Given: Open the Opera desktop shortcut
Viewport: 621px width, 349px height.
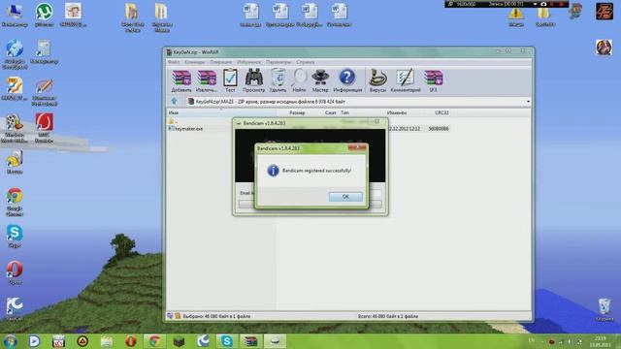Looking at the screenshot, I should pyautogui.click(x=15, y=273).
